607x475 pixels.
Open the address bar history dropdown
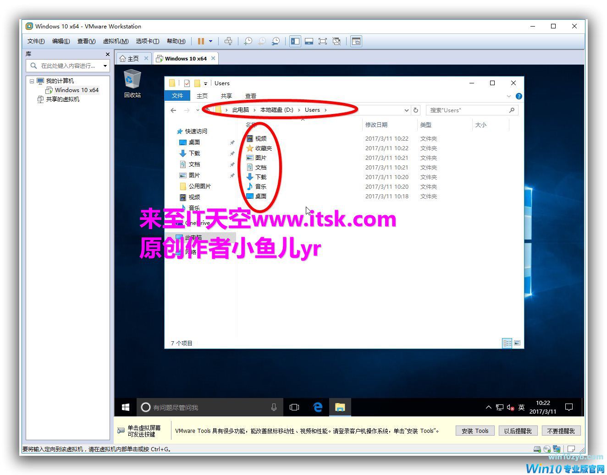406,110
